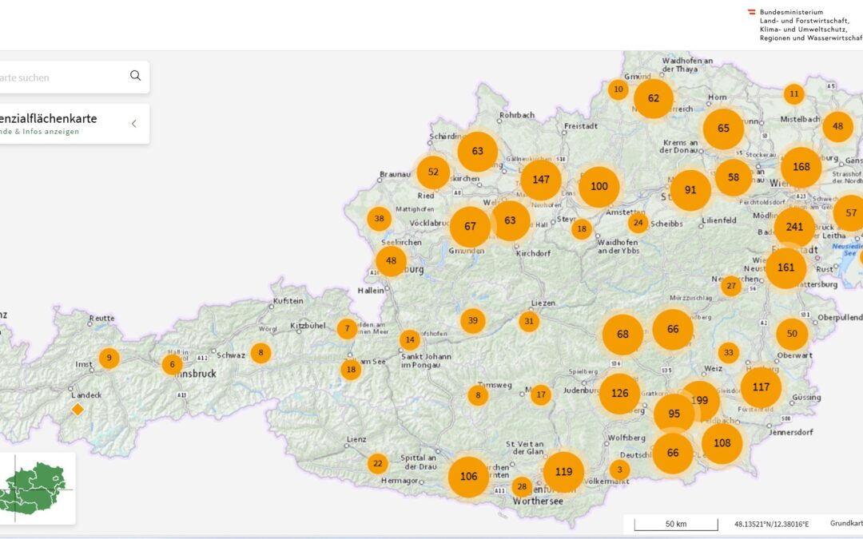This screenshot has width=863, height=539.
Task: Click the Bundesministerium logo in the header
Action: pos(805,25)
